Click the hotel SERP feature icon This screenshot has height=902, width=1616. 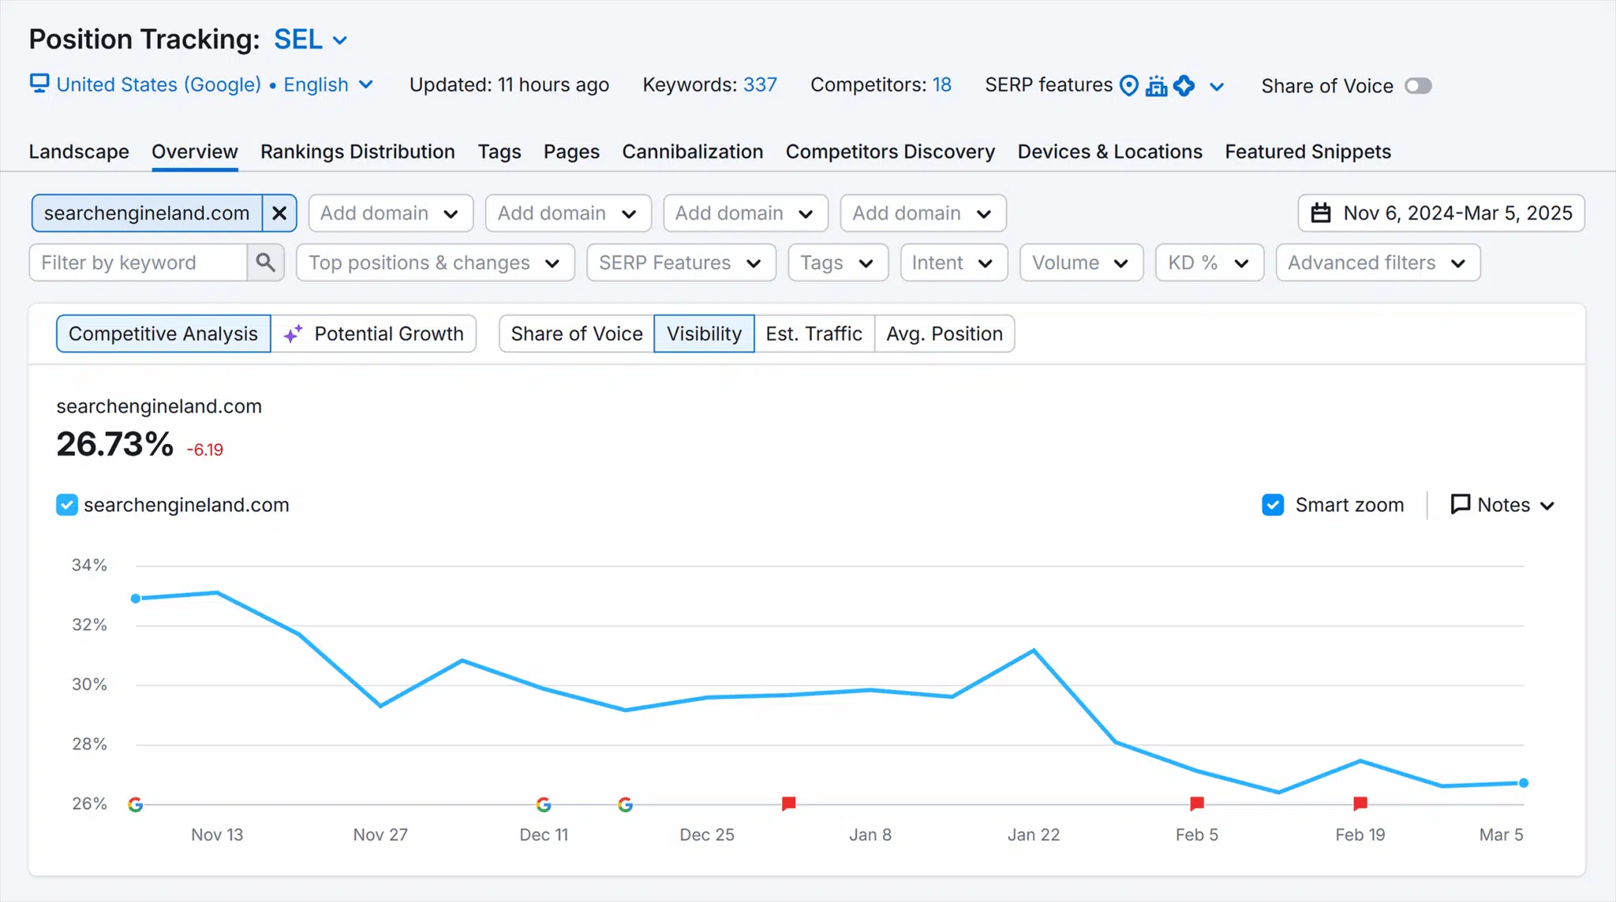[1156, 85]
